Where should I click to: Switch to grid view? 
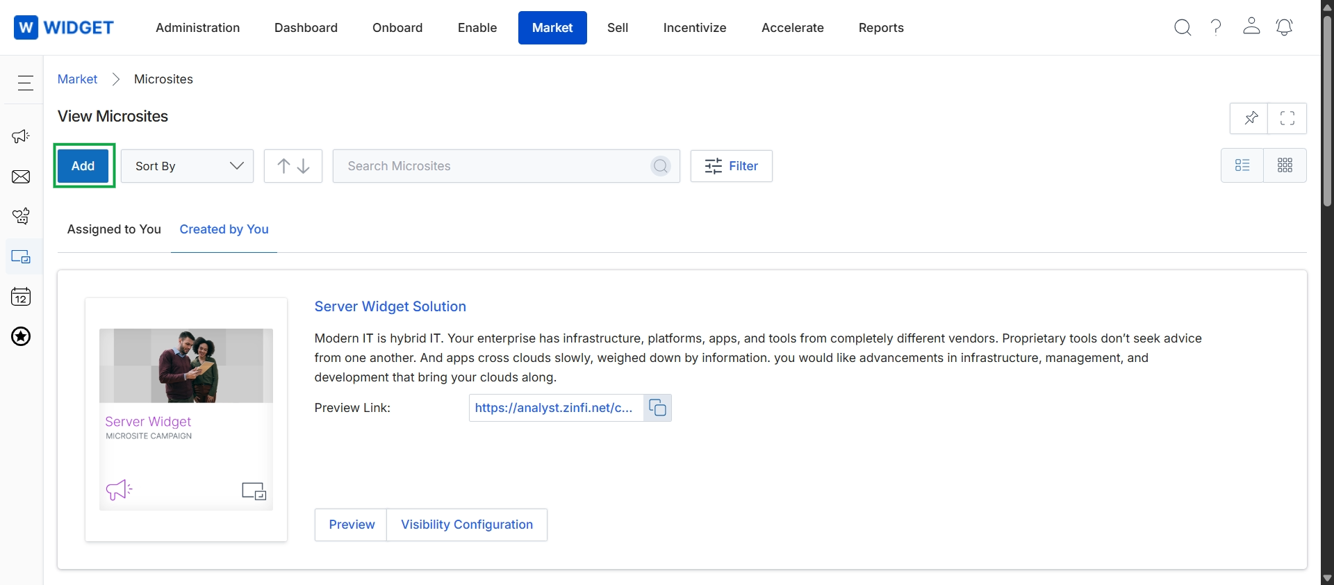tap(1285, 165)
